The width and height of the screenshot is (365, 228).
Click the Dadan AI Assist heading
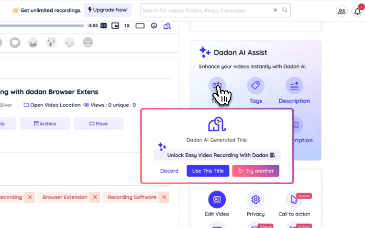(240, 53)
